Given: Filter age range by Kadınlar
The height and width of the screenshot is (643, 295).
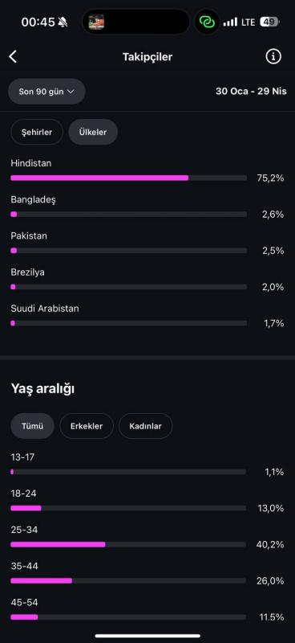Looking at the screenshot, I should pos(145,426).
